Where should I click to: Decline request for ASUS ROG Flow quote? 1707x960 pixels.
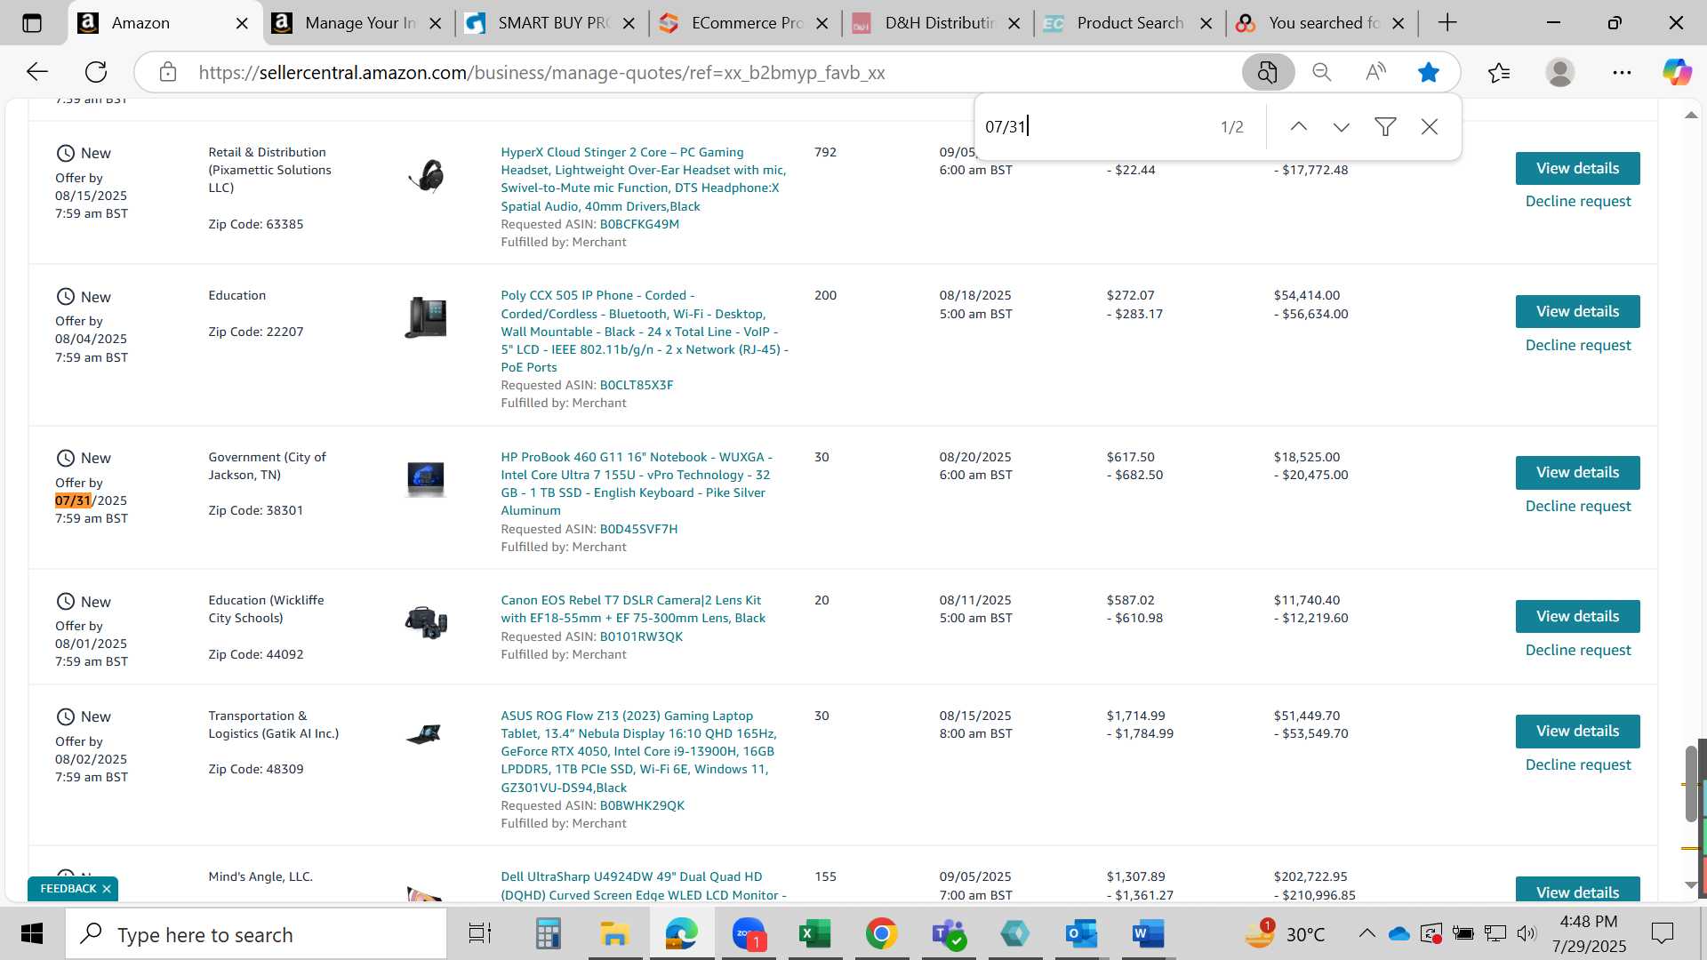pyautogui.click(x=1578, y=764)
